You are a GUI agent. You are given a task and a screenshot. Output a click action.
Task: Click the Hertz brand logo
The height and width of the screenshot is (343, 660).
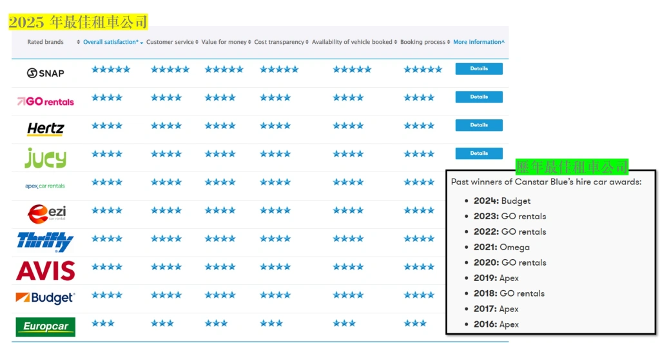pos(46,129)
